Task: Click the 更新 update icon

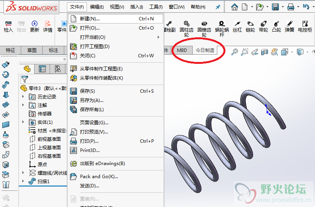Action: 35,27
